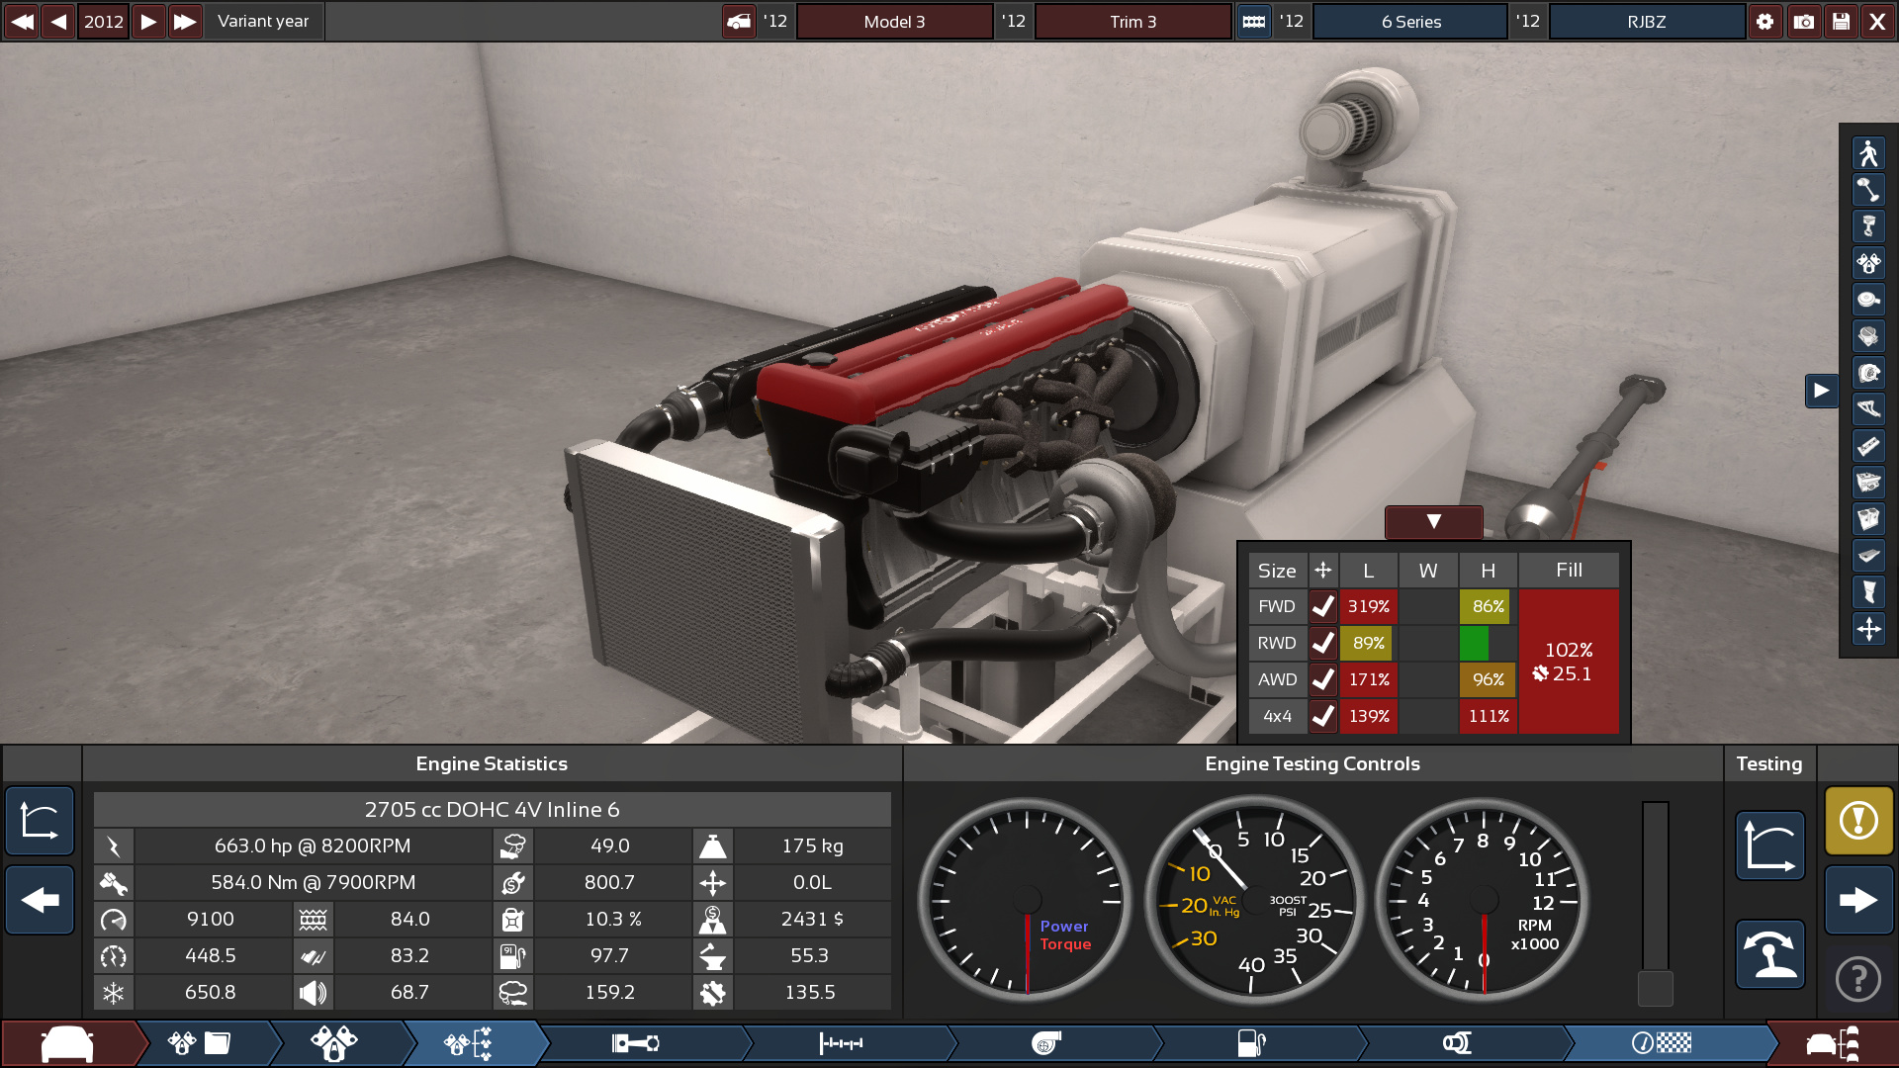Screen dimensions: 1899x1068
Task: Click the exhaust header icon in the right toolbar
Action: tap(1868, 409)
